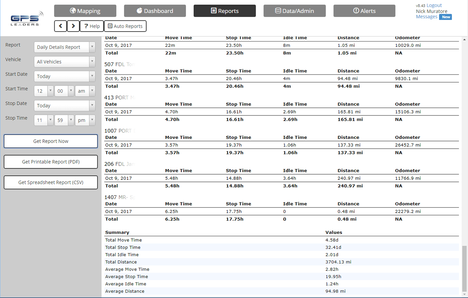This screenshot has width=468, height=298.
Task: Click the Total Distance value 3704.13 mi
Action: coord(338,262)
